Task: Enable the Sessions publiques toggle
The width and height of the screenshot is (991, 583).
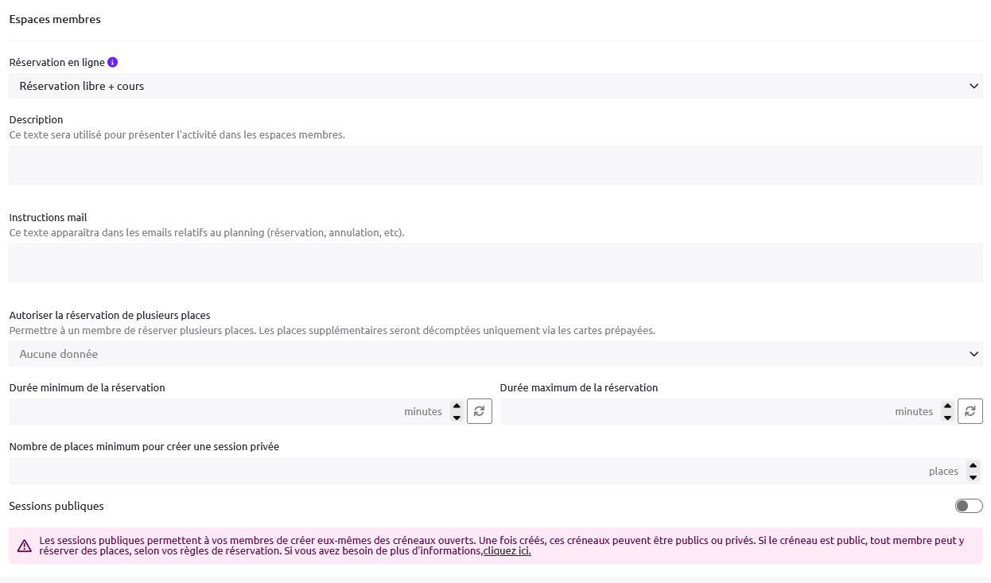Action: (x=969, y=506)
